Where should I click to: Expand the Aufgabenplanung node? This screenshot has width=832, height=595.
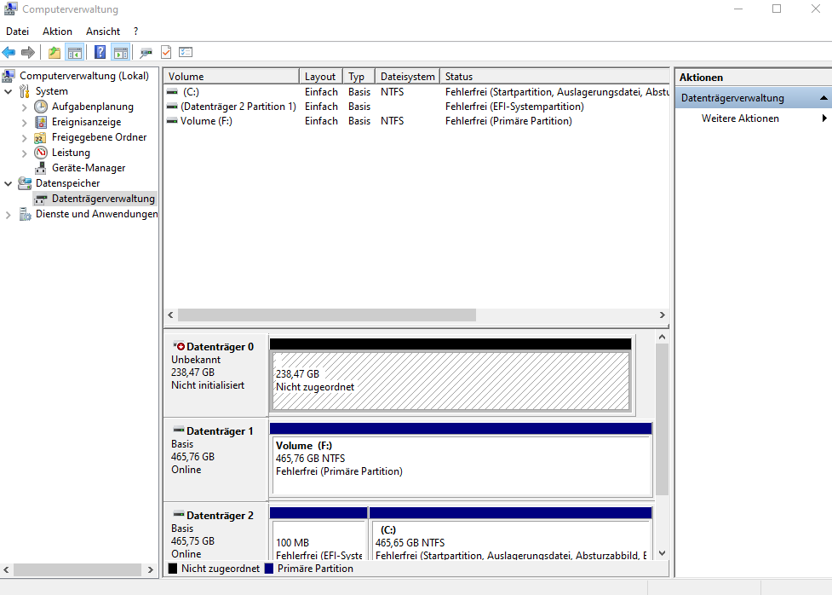[x=24, y=107]
